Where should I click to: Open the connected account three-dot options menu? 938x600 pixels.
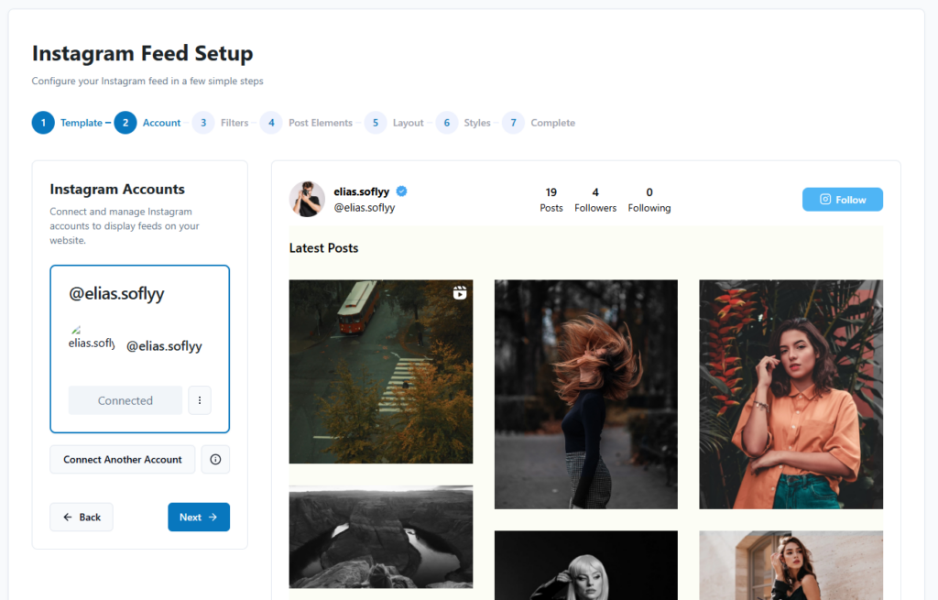200,400
